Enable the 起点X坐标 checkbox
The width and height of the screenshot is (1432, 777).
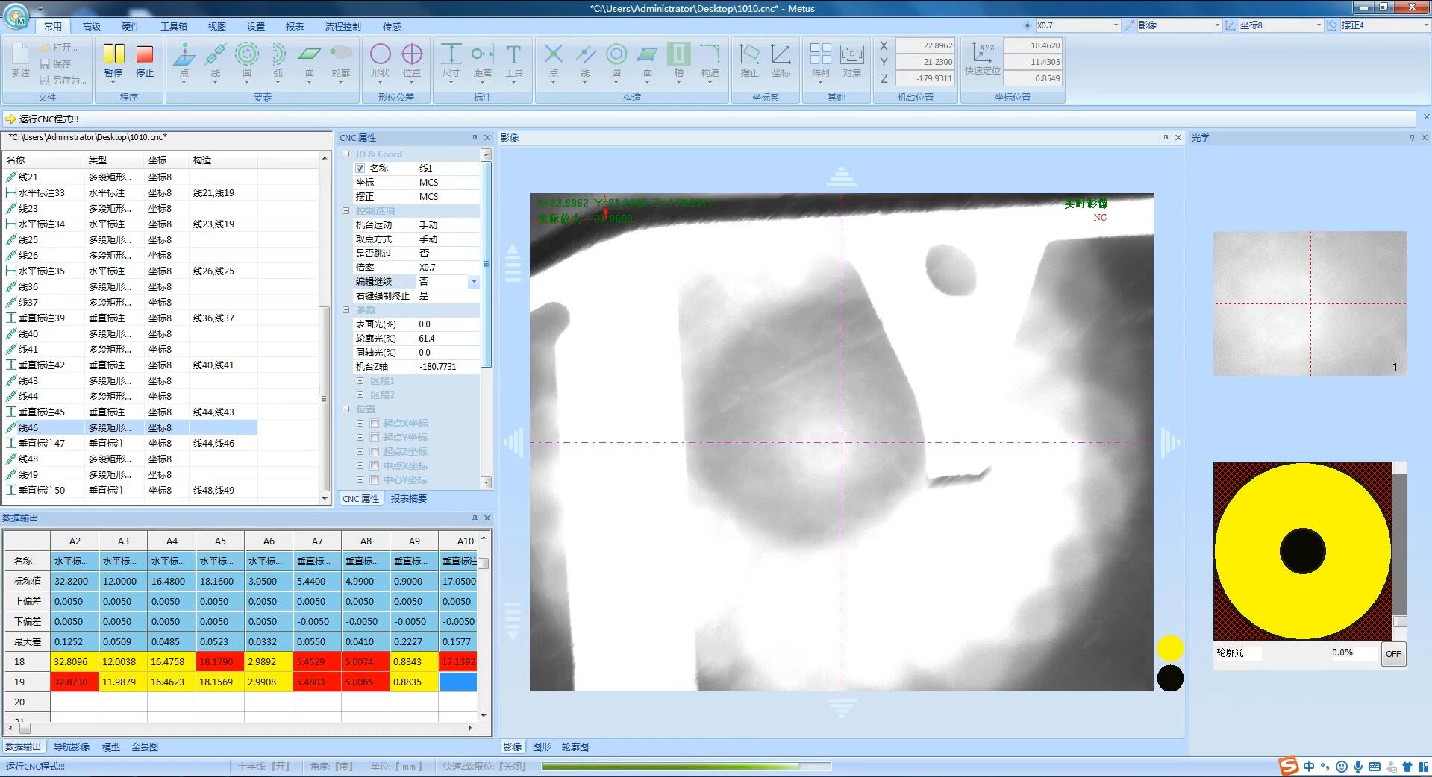(375, 424)
